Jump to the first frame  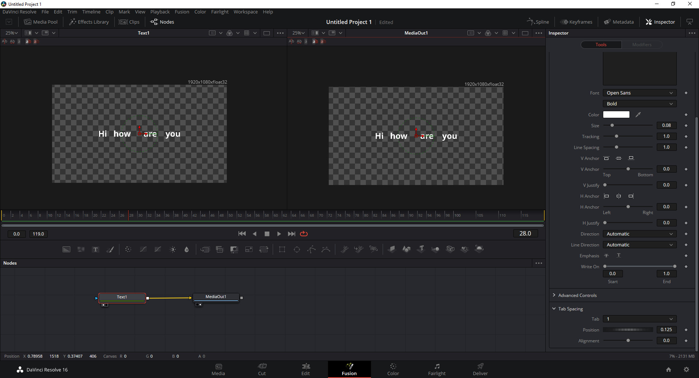tap(242, 234)
